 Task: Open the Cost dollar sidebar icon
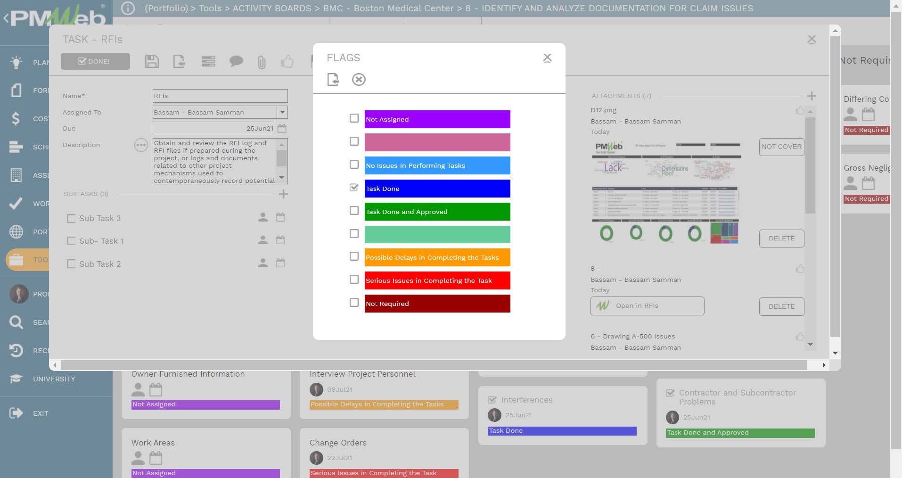point(16,118)
